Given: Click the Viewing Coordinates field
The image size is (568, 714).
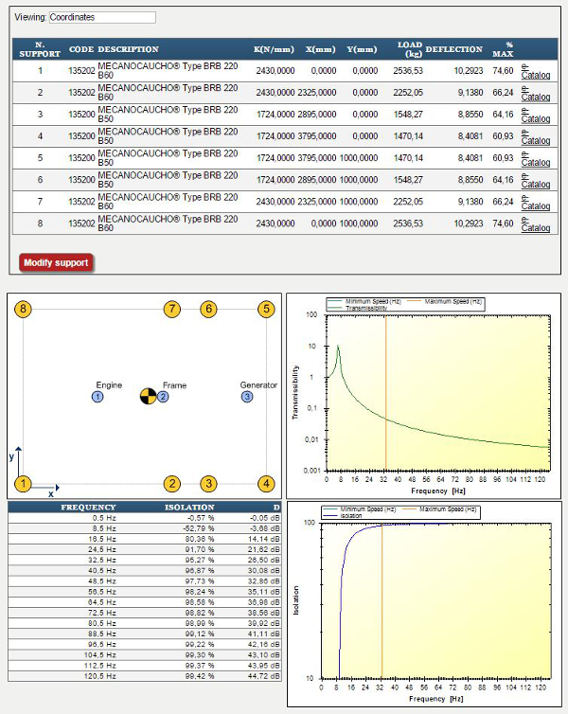Looking at the screenshot, I should pos(102,17).
